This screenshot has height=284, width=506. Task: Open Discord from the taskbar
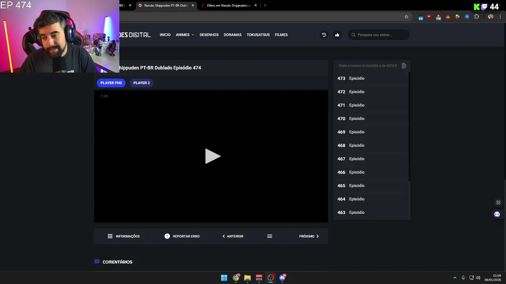click(x=282, y=278)
